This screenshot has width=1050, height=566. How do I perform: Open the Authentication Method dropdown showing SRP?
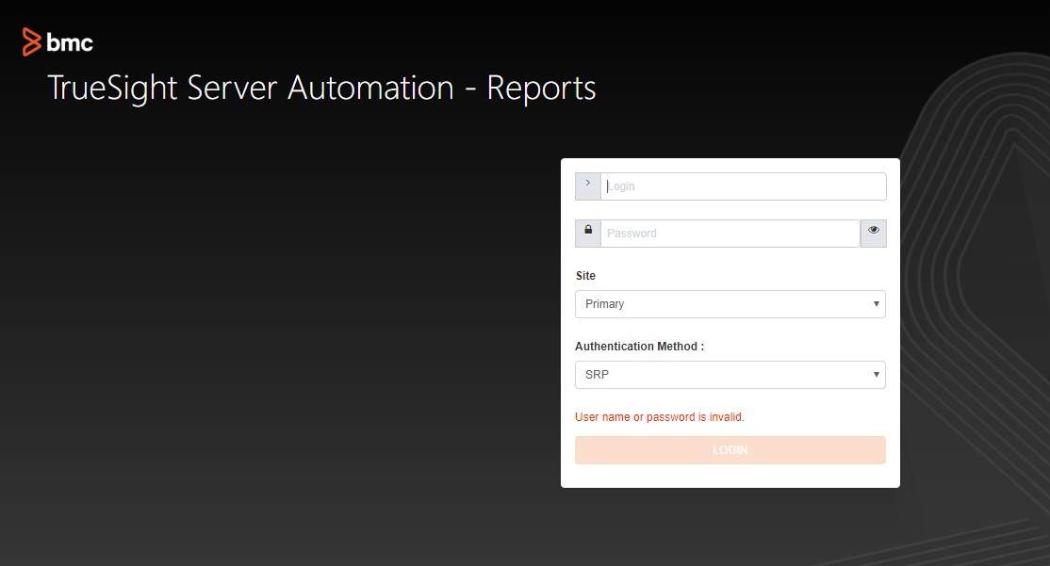coord(730,375)
